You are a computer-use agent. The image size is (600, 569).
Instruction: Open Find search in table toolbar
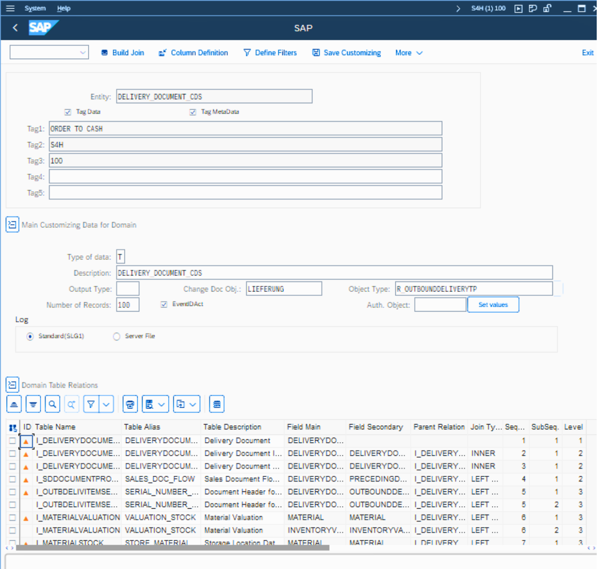[53, 404]
